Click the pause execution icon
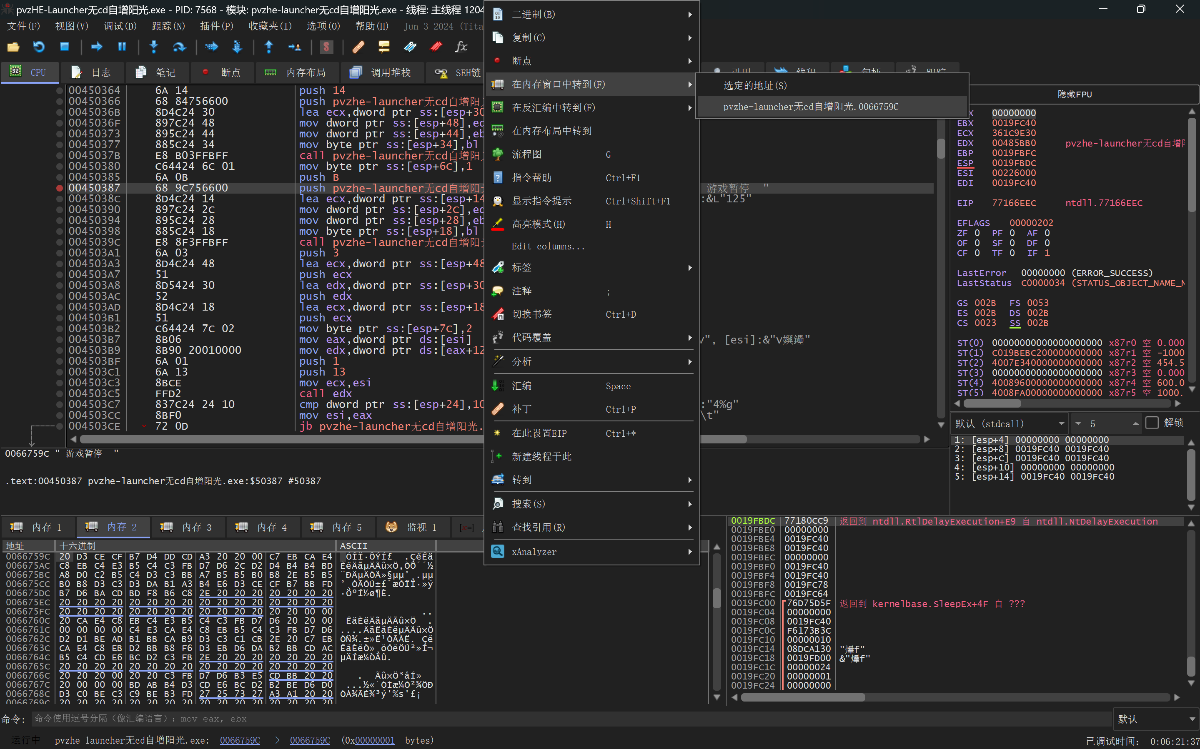The width and height of the screenshot is (1200, 749). [122, 47]
